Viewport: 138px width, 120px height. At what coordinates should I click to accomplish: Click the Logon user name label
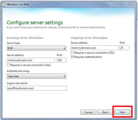[x=17, y=83]
